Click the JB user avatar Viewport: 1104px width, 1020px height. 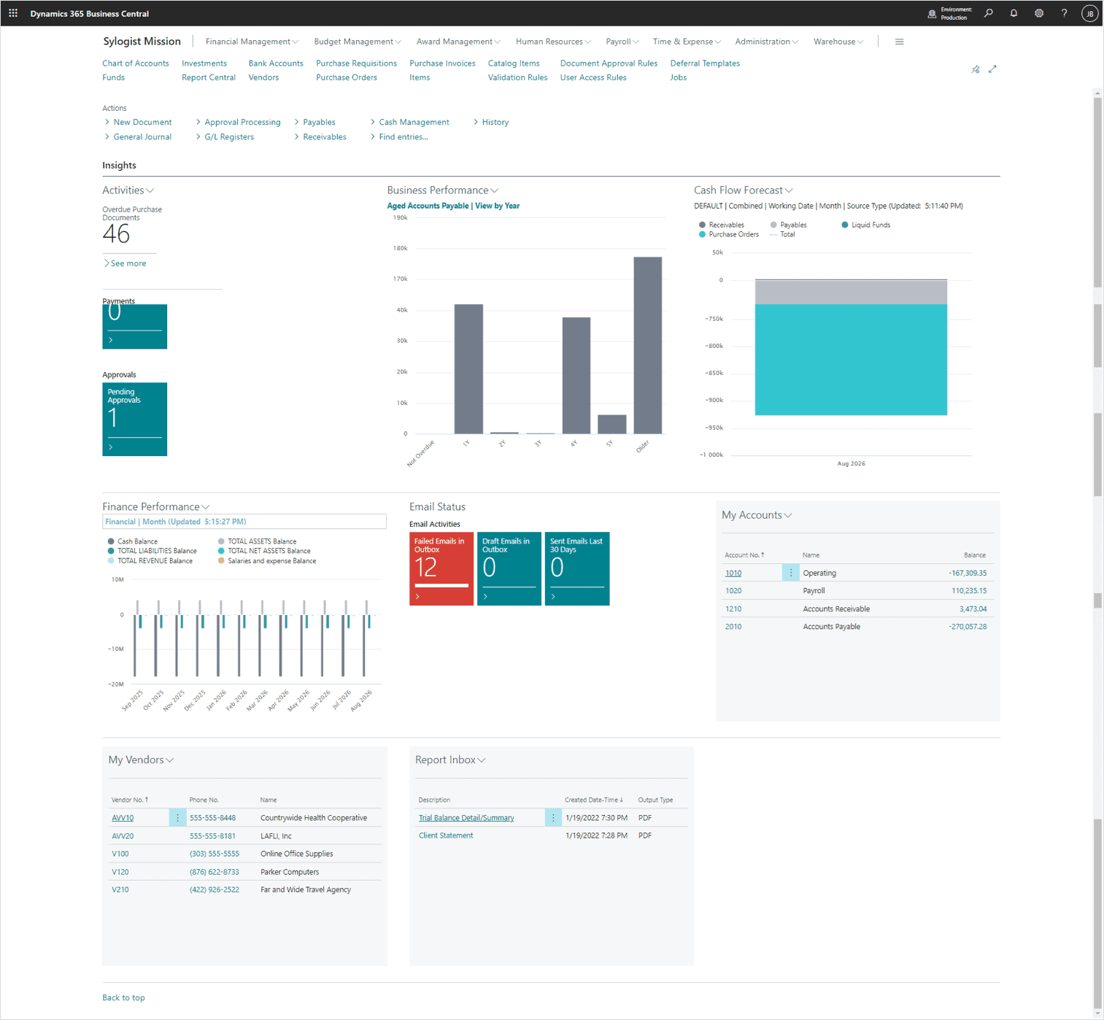coord(1089,13)
